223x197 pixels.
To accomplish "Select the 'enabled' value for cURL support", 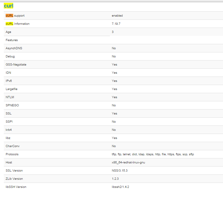I will pos(117,16).
